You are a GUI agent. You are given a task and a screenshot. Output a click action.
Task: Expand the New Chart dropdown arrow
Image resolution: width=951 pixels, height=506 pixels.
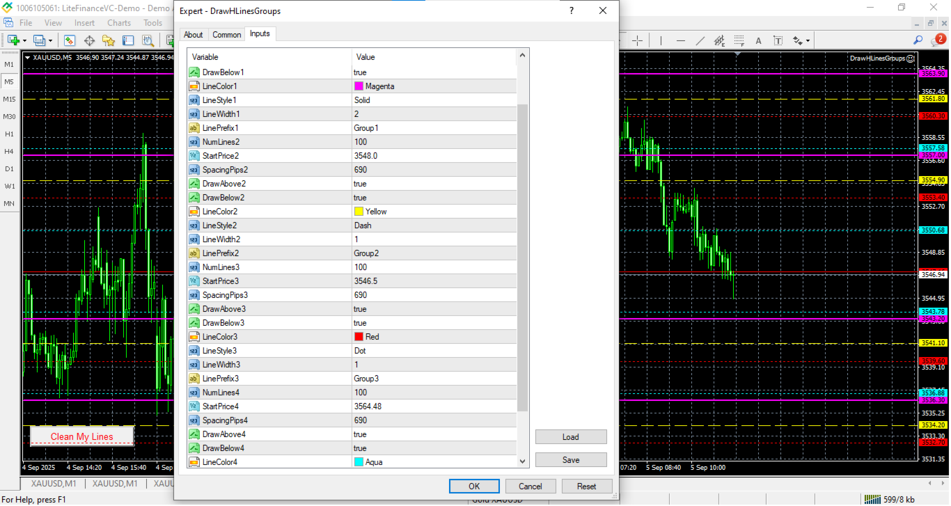click(x=24, y=40)
